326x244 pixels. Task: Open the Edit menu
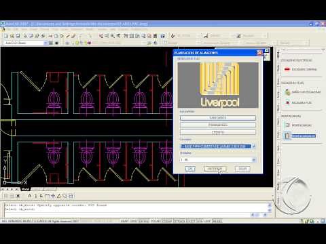click(16, 29)
